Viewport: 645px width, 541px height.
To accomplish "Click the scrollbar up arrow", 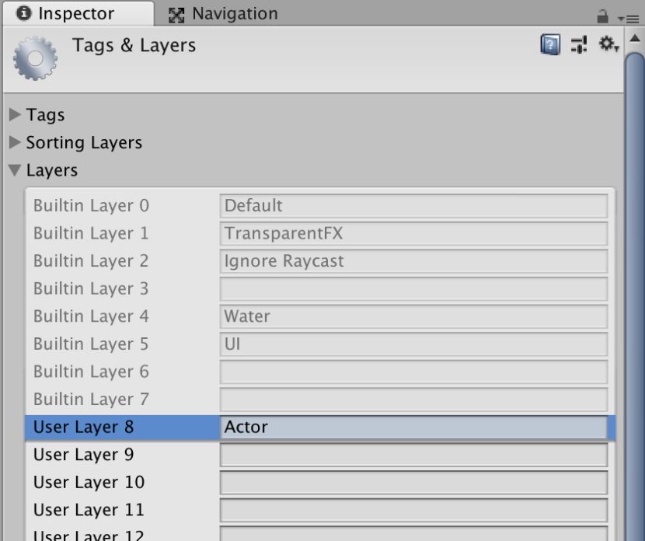I will 635,39.
